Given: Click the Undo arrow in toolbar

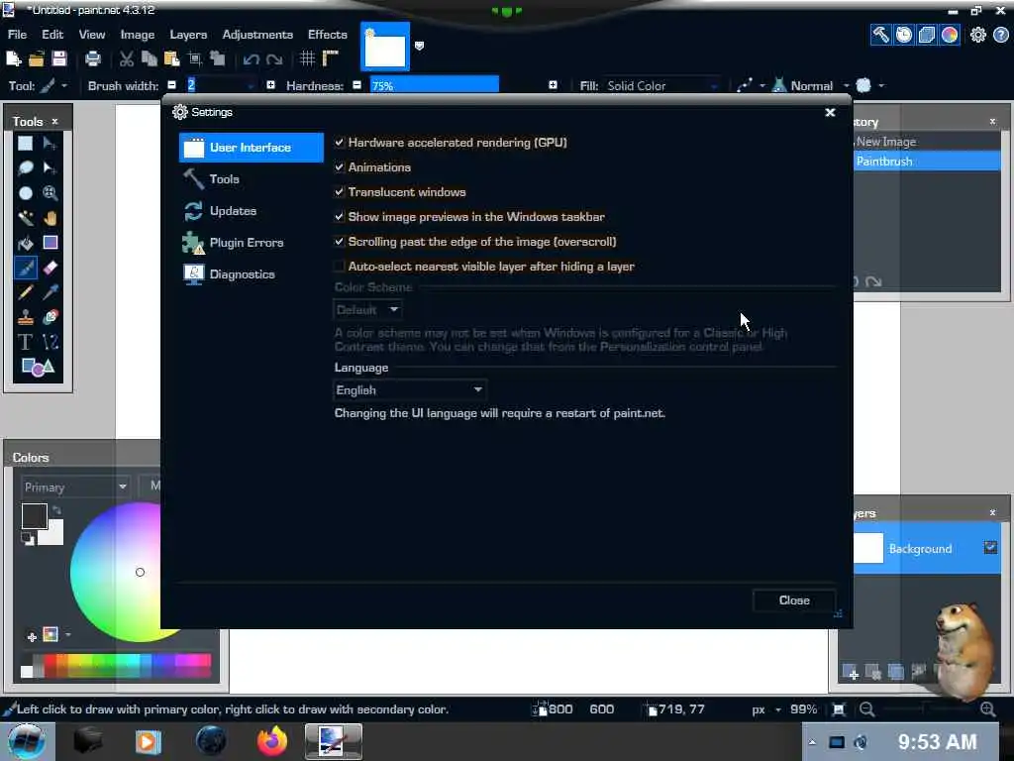Looking at the screenshot, I should pyautogui.click(x=252, y=59).
